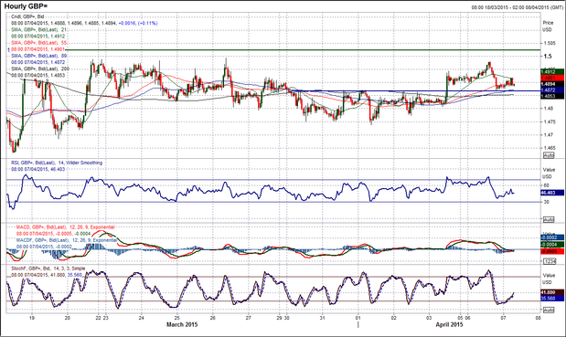Image resolution: width=566 pixels, height=337 pixels.
Task: Click the green 1.4912 SMA price tag
Action: (x=552, y=72)
